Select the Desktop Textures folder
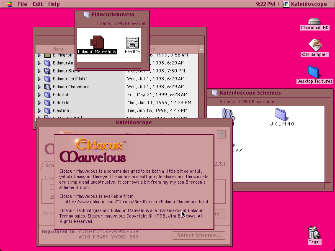 coord(313,72)
